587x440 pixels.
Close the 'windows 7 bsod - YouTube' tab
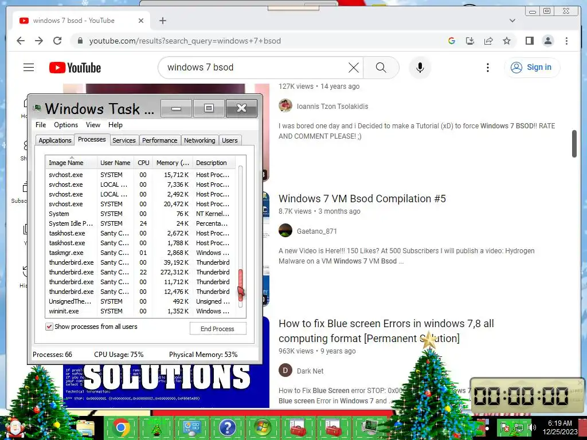pos(141,21)
